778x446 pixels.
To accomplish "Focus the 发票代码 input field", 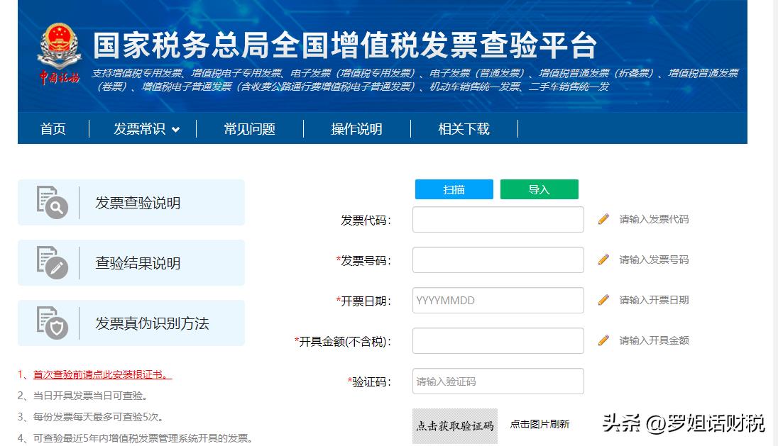I will [498, 220].
